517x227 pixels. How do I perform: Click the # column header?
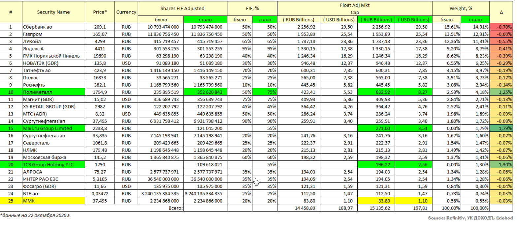[11, 12]
